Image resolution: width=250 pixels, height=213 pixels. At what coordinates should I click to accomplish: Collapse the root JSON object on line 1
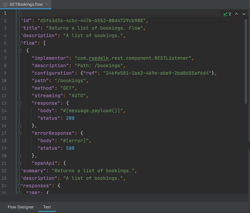pos(20,13)
